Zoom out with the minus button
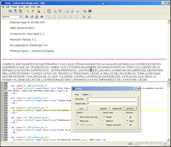This screenshot has width=171, height=147. 136,144
